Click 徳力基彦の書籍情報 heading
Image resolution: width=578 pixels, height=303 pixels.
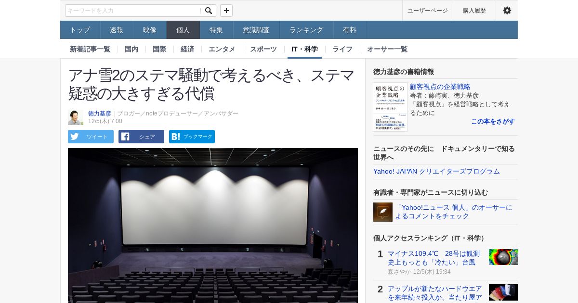[x=404, y=72]
